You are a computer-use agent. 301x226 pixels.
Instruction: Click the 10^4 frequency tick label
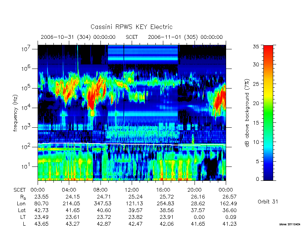coord(26,107)
